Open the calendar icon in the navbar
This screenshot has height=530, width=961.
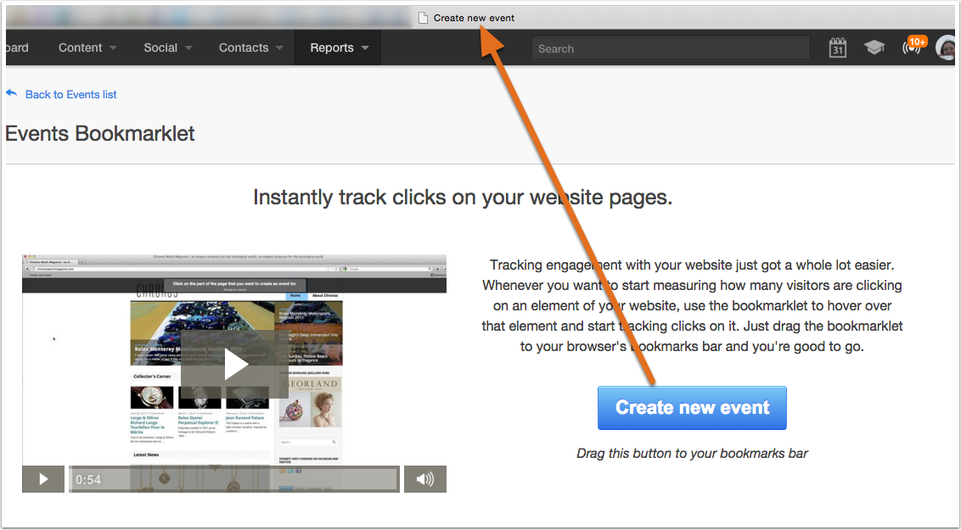[837, 47]
